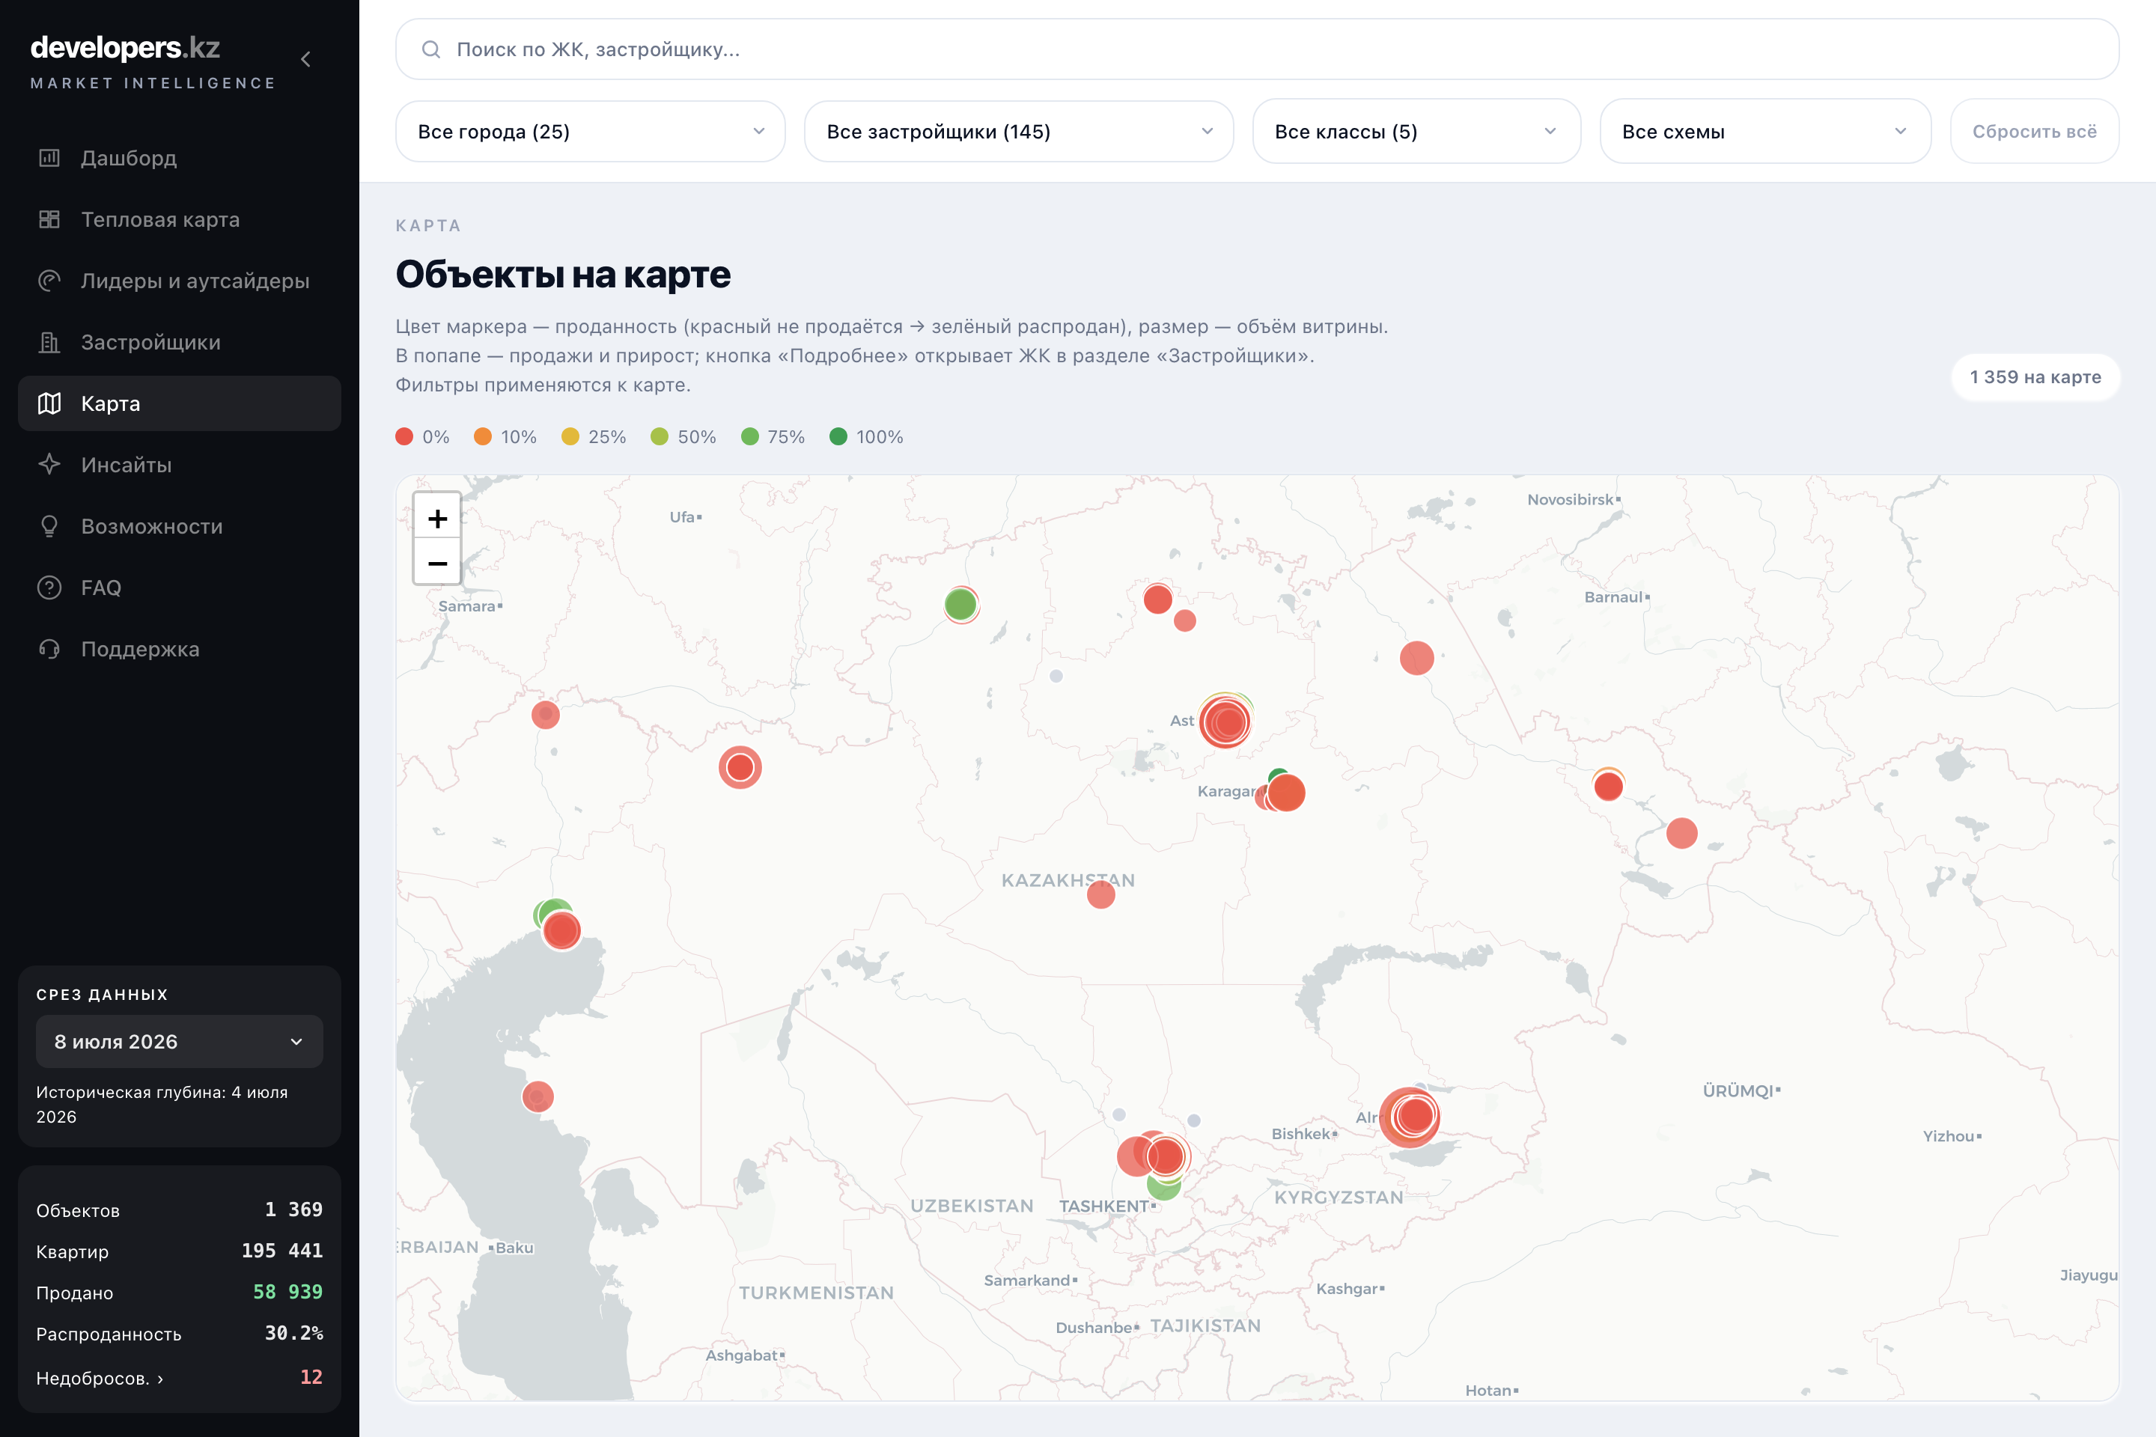Image resolution: width=2156 pixels, height=1437 pixels.
Task: Open Поддержка page label
Action: (x=140, y=649)
